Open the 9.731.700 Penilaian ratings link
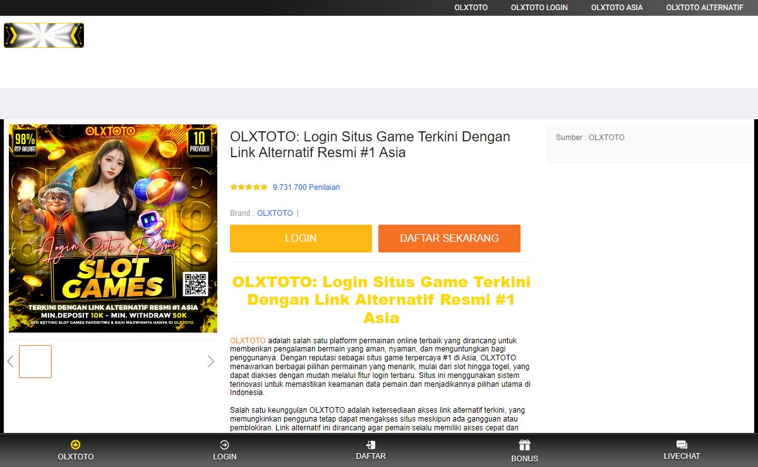Screen dimensions: 758x467 306,187
